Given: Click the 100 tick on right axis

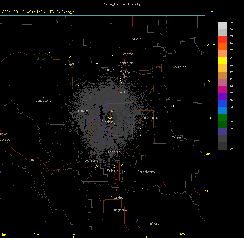Looking at the screenshot, I should coord(208,45).
